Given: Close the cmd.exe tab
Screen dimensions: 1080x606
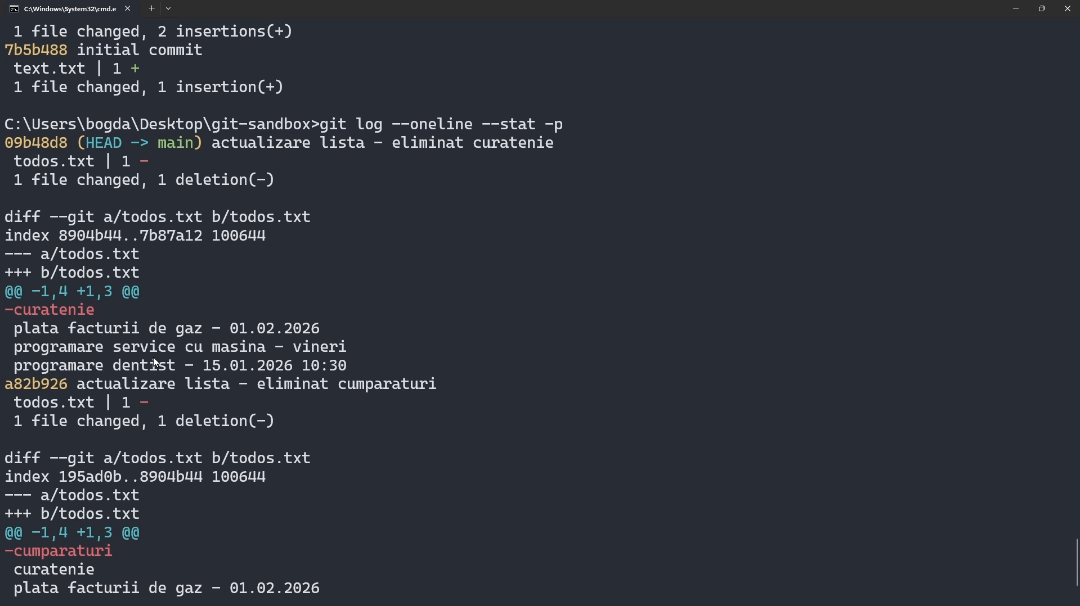Looking at the screenshot, I should click(x=128, y=8).
